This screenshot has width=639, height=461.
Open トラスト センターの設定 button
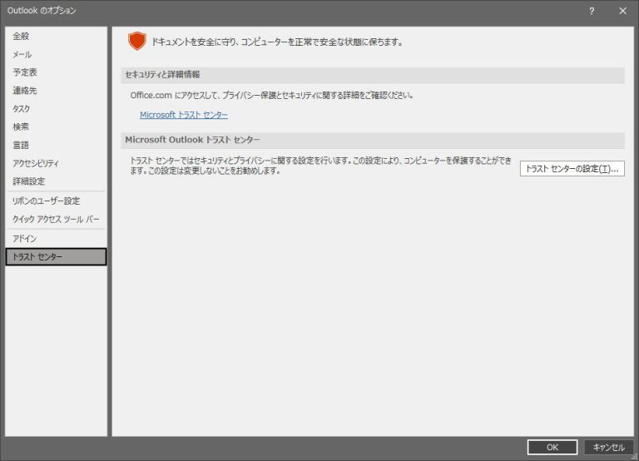[x=572, y=169]
